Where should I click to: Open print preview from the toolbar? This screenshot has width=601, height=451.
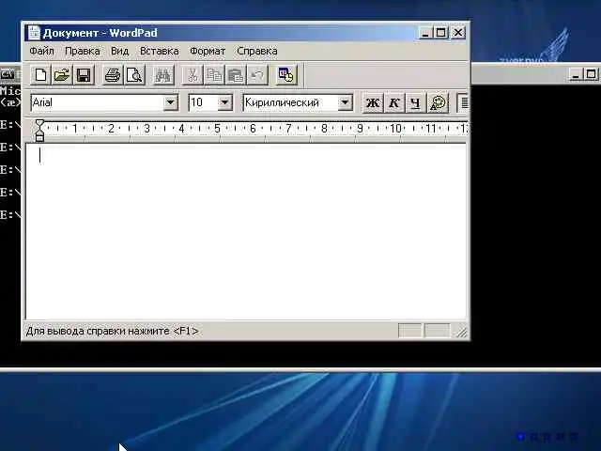click(x=134, y=75)
